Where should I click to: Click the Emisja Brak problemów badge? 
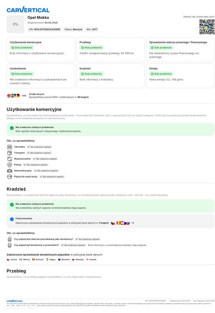click(161, 74)
